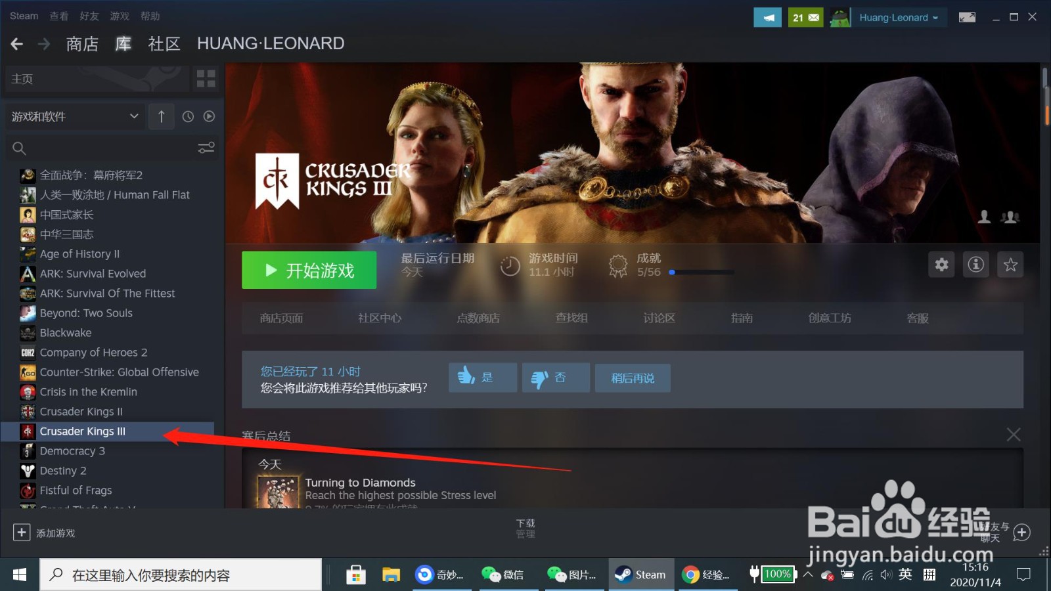Open the 好友 menu
Screen dimensions: 1051x591
click(89, 16)
